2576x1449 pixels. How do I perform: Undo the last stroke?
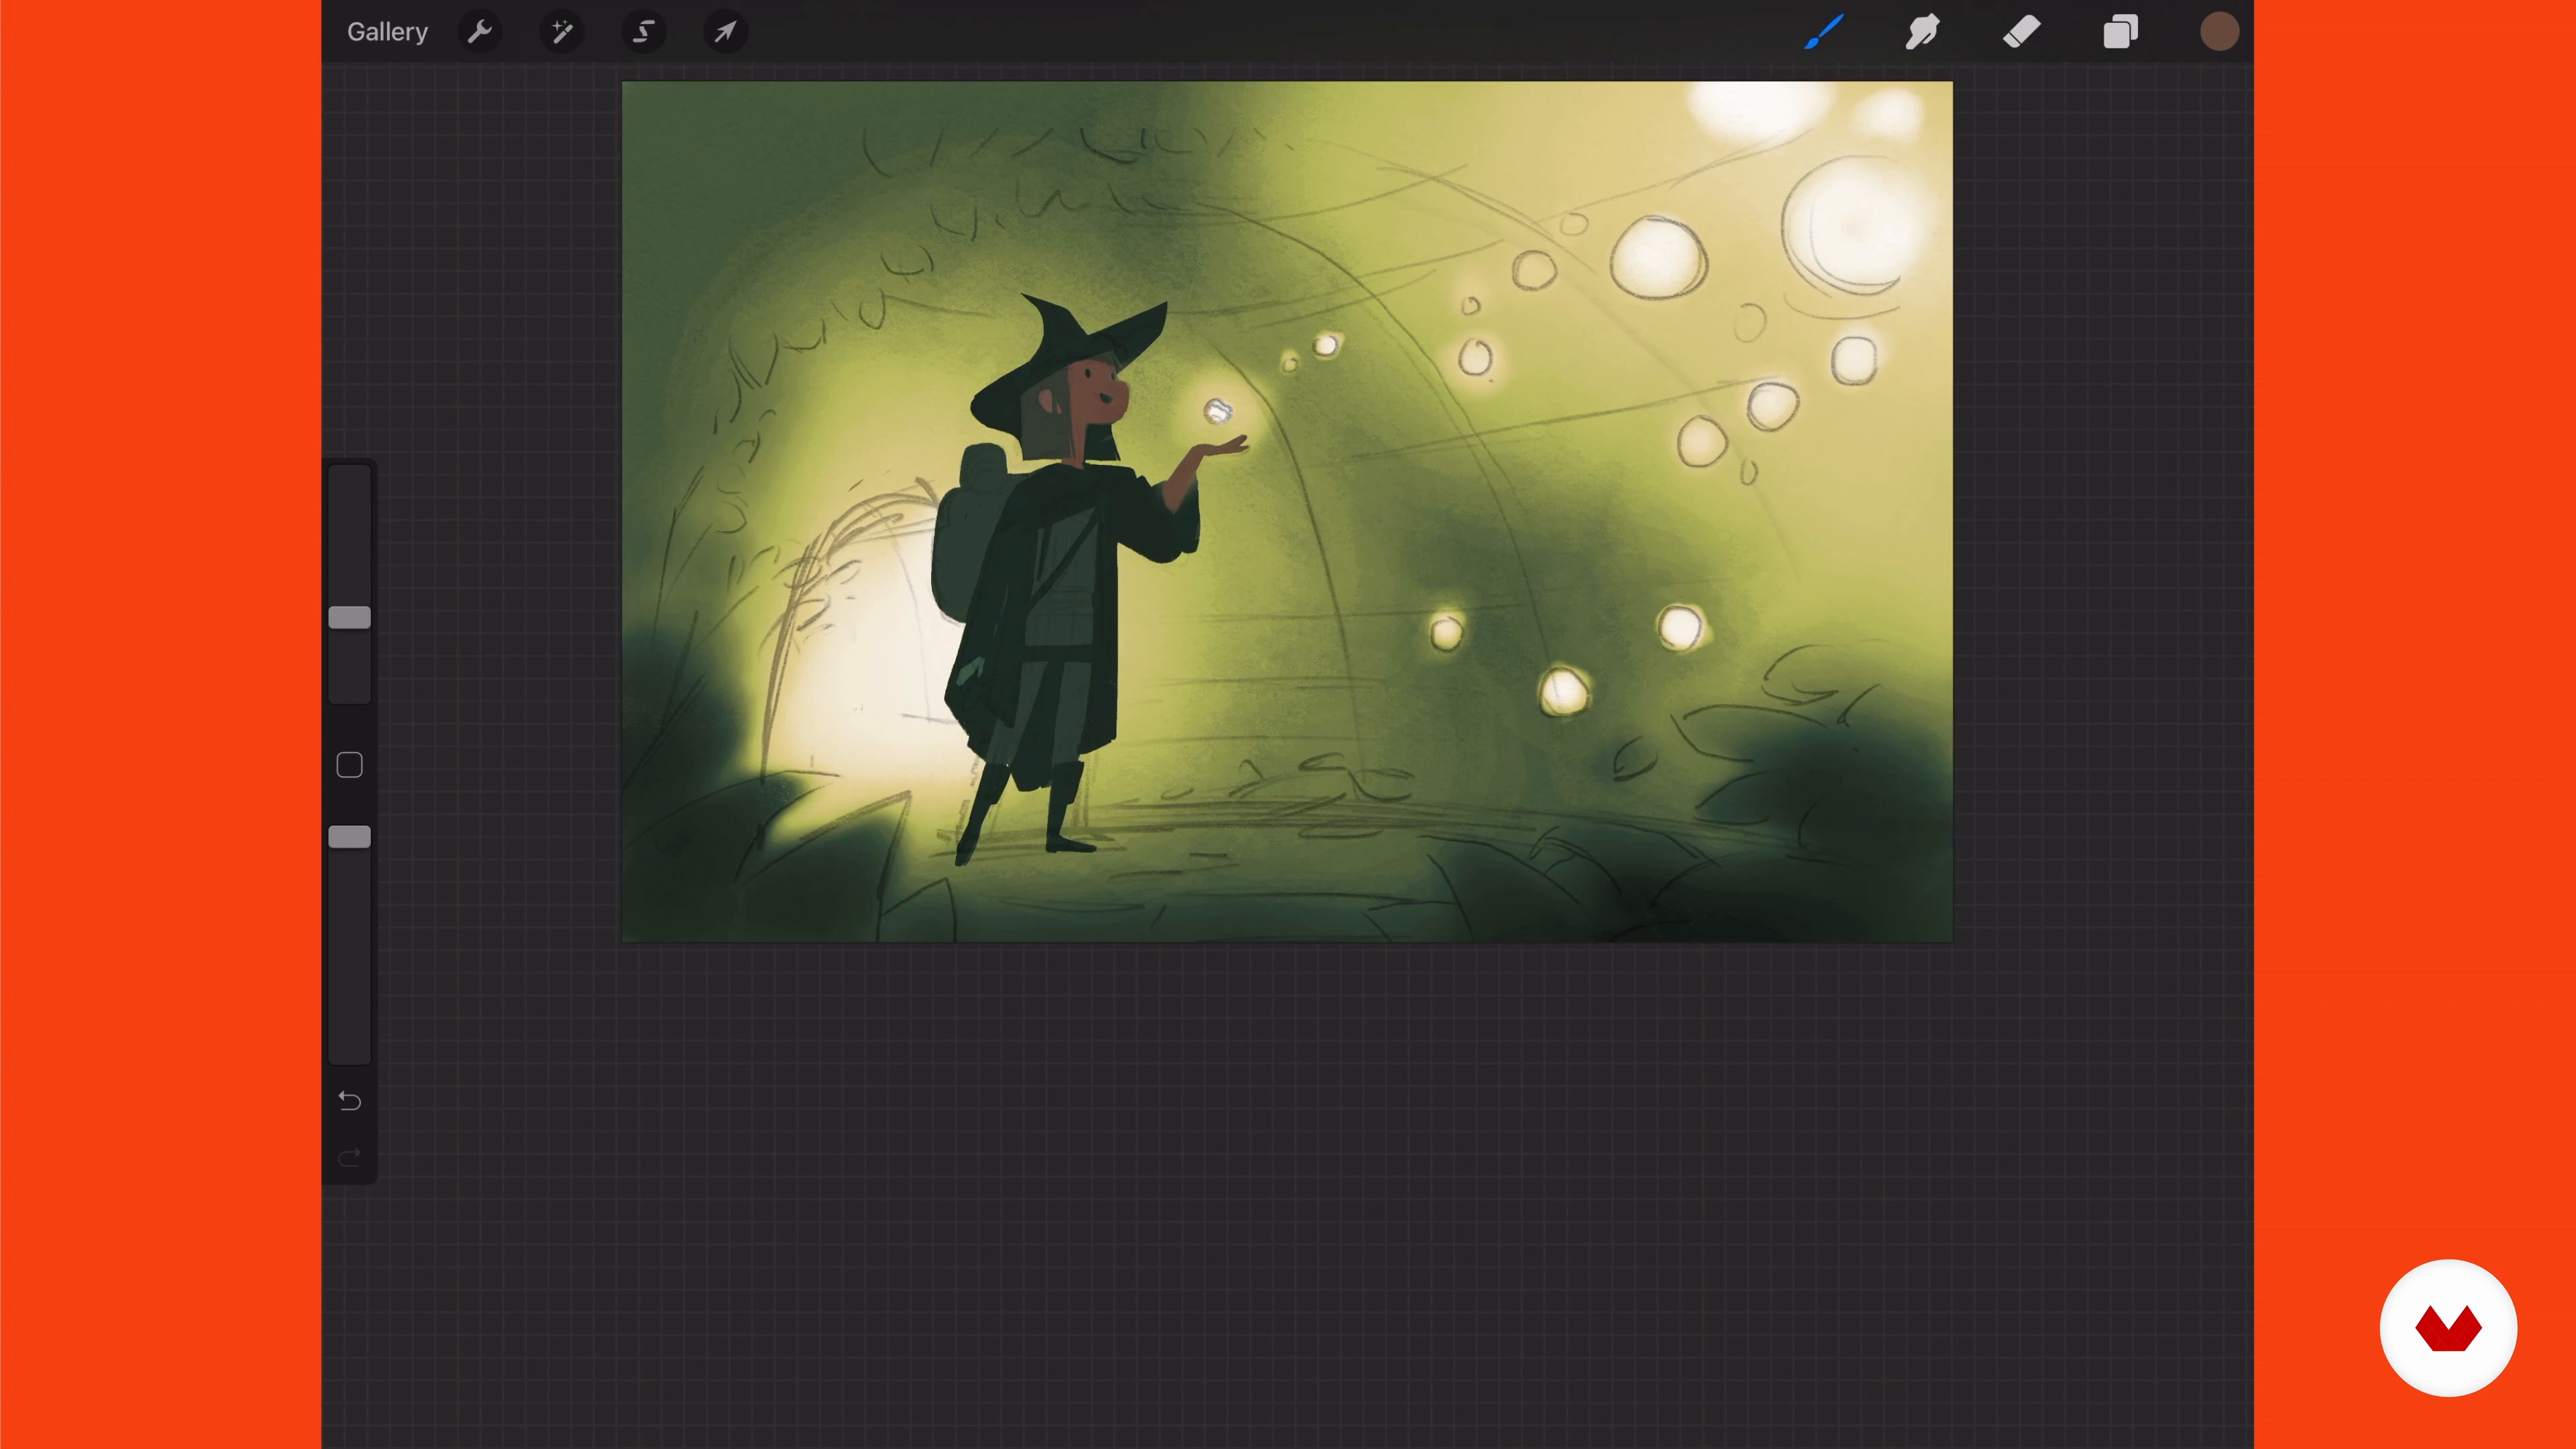(x=349, y=1101)
